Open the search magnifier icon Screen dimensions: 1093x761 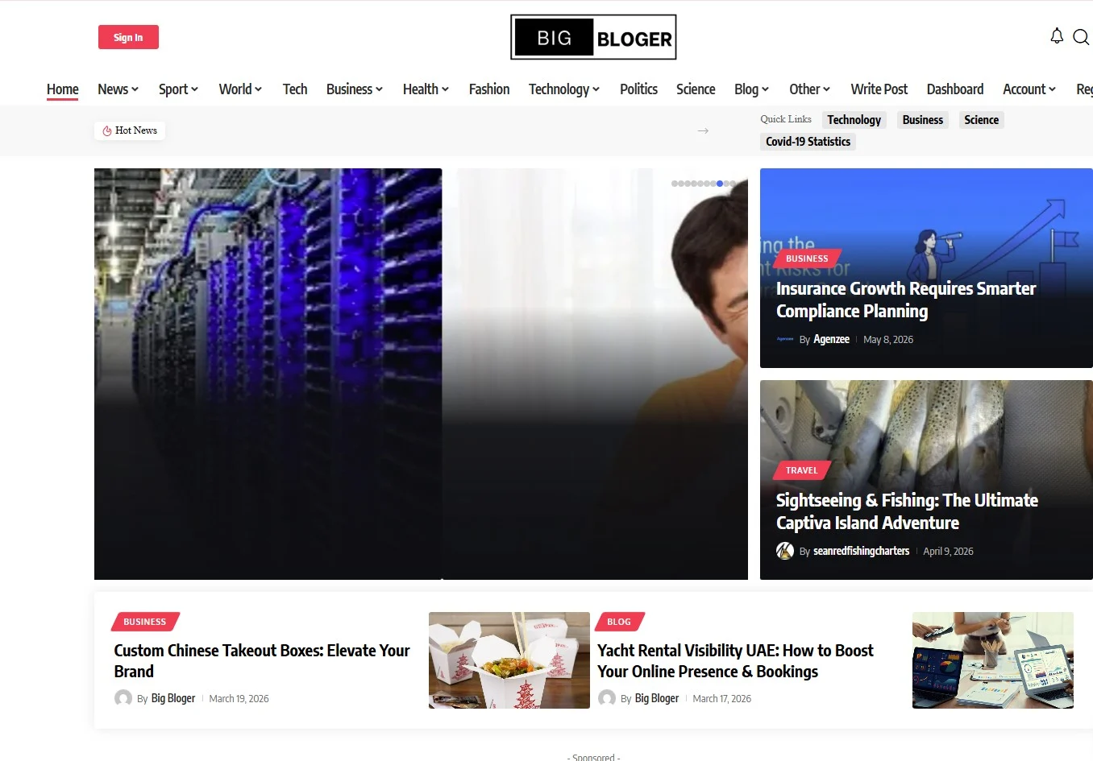[1081, 37]
